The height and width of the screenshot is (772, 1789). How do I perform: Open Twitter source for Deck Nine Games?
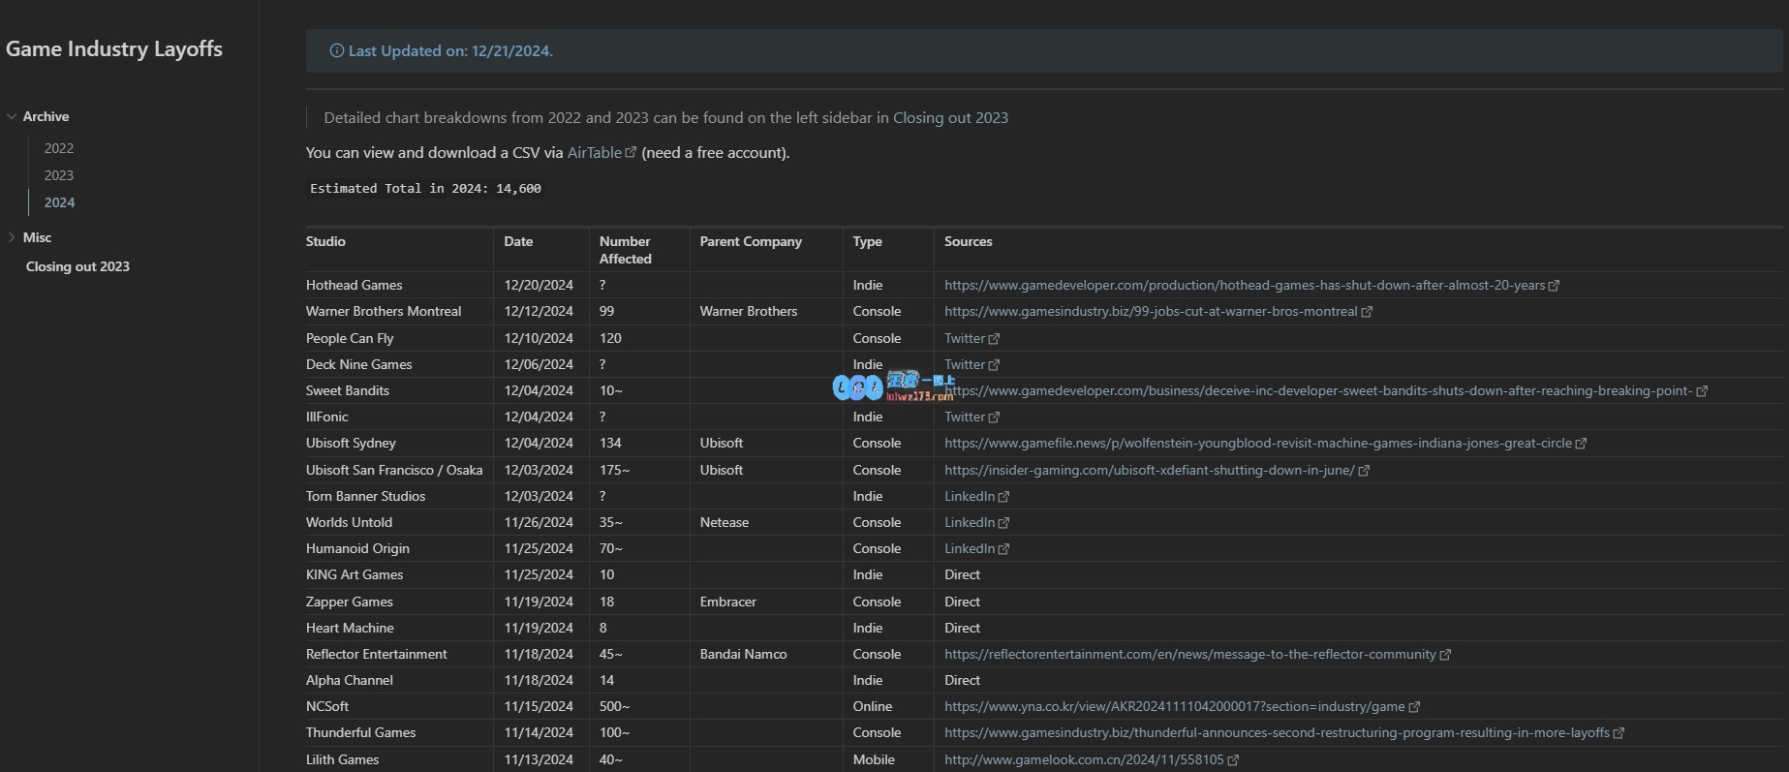[965, 364]
